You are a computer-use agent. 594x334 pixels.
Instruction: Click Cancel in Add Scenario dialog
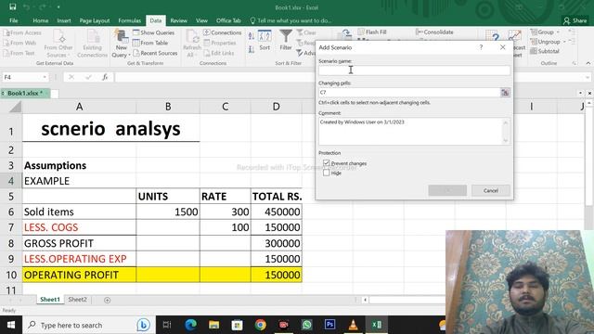pyautogui.click(x=491, y=190)
